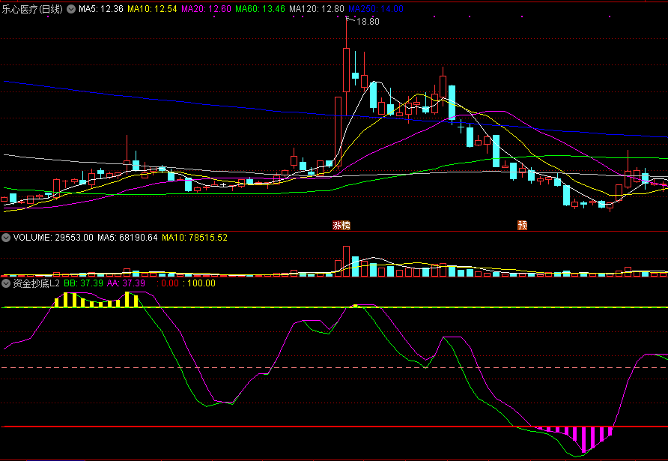
Task: Click the tallest red volume bar
Action: (x=346, y=262)
